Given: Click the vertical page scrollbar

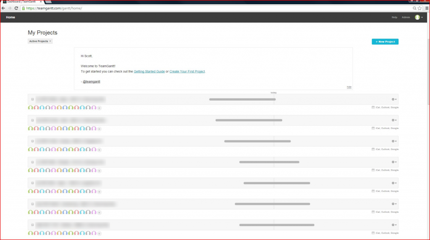Looking at the screenshot, I should tap(428, 71).
